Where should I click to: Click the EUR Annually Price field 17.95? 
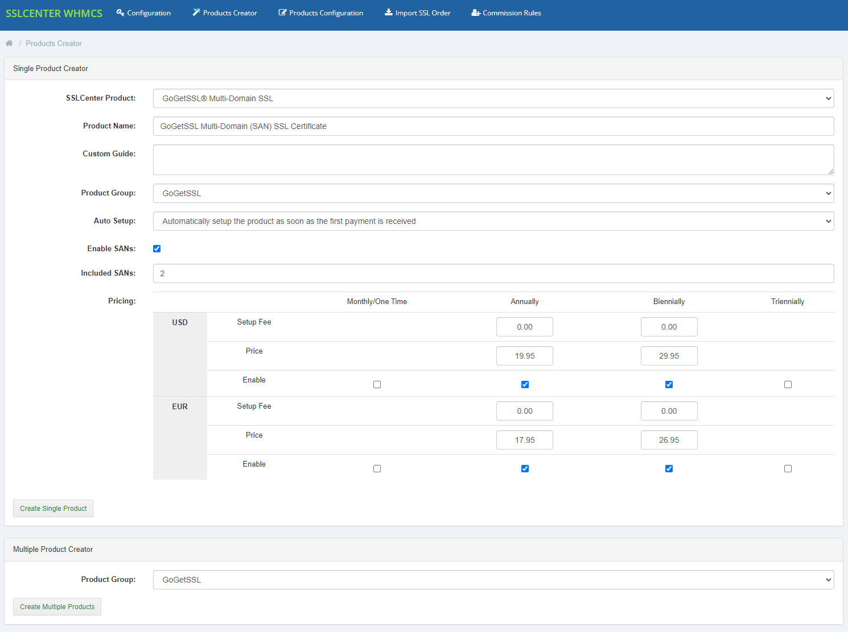click(525, 440)
